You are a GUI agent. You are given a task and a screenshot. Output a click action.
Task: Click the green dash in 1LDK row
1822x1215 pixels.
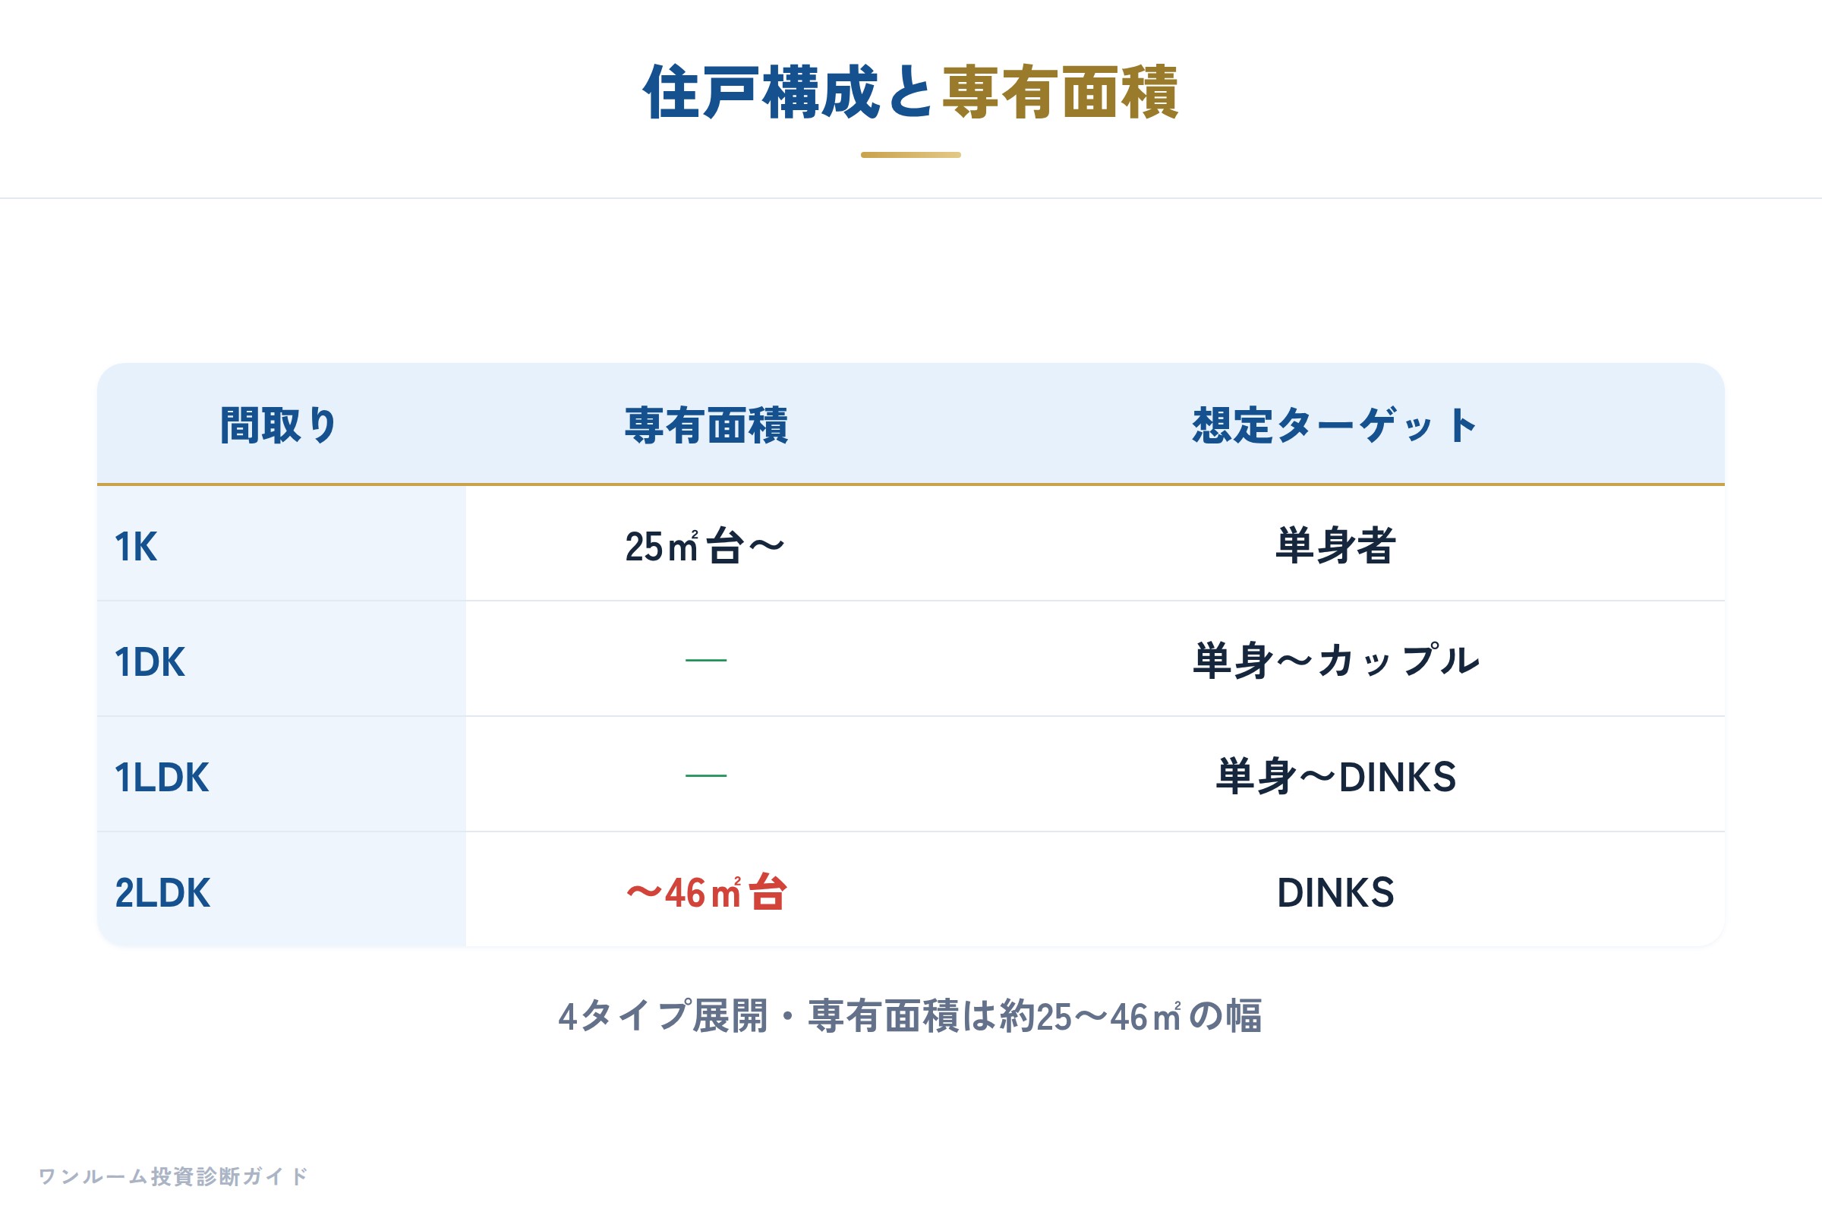(707, 775)
